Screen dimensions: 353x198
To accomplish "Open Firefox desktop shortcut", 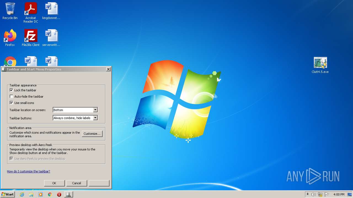I will (10, 38).
